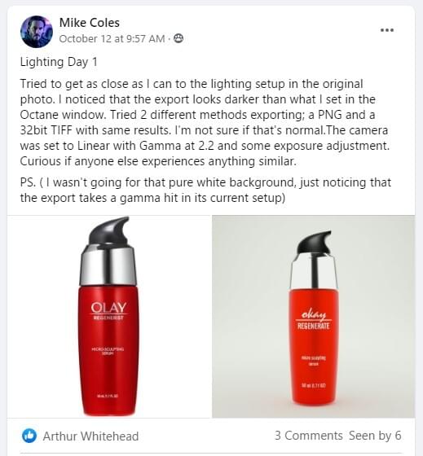
Task: Click the blue thumbs-up reaction icon
Action: (x=29, y=436)
